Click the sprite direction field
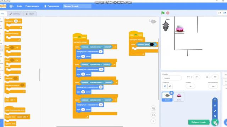 (213, 86)
